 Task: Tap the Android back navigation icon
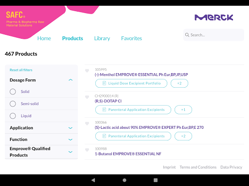[93, 180]
